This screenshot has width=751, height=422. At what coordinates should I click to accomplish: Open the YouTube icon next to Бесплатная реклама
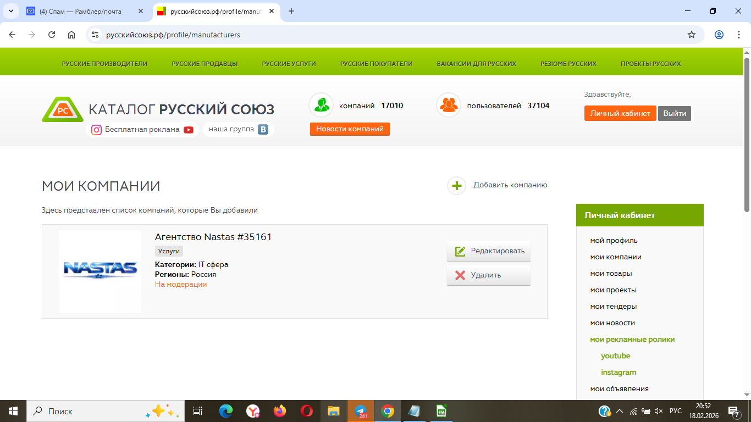point(189,130)
